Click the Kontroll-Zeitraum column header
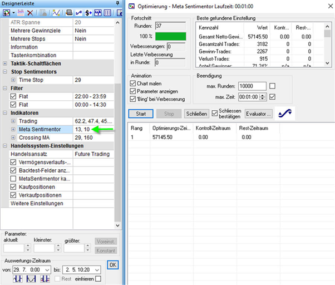Viewport: 335px width, 285px height. (x=215, y=128)
